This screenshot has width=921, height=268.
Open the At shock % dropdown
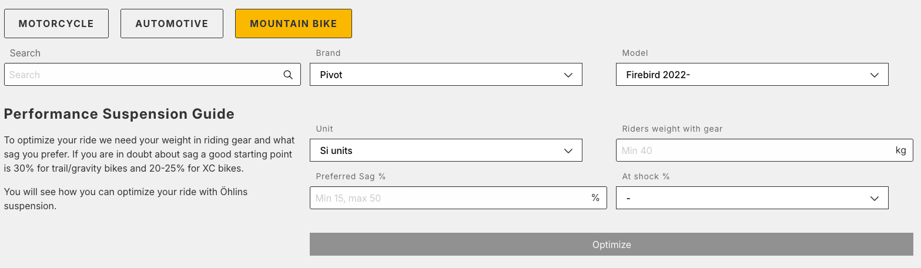click(x=751, y=199)
